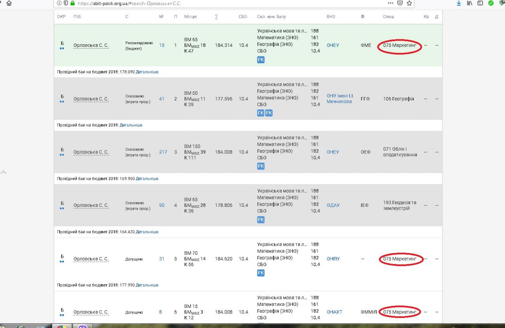Click the tracking protection shield icon
Image resolution: width=505 pixels, height=328 pixels.
(x=66, y=3)
